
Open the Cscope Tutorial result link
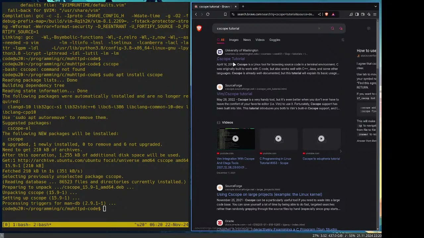click(x=231, y=59)
